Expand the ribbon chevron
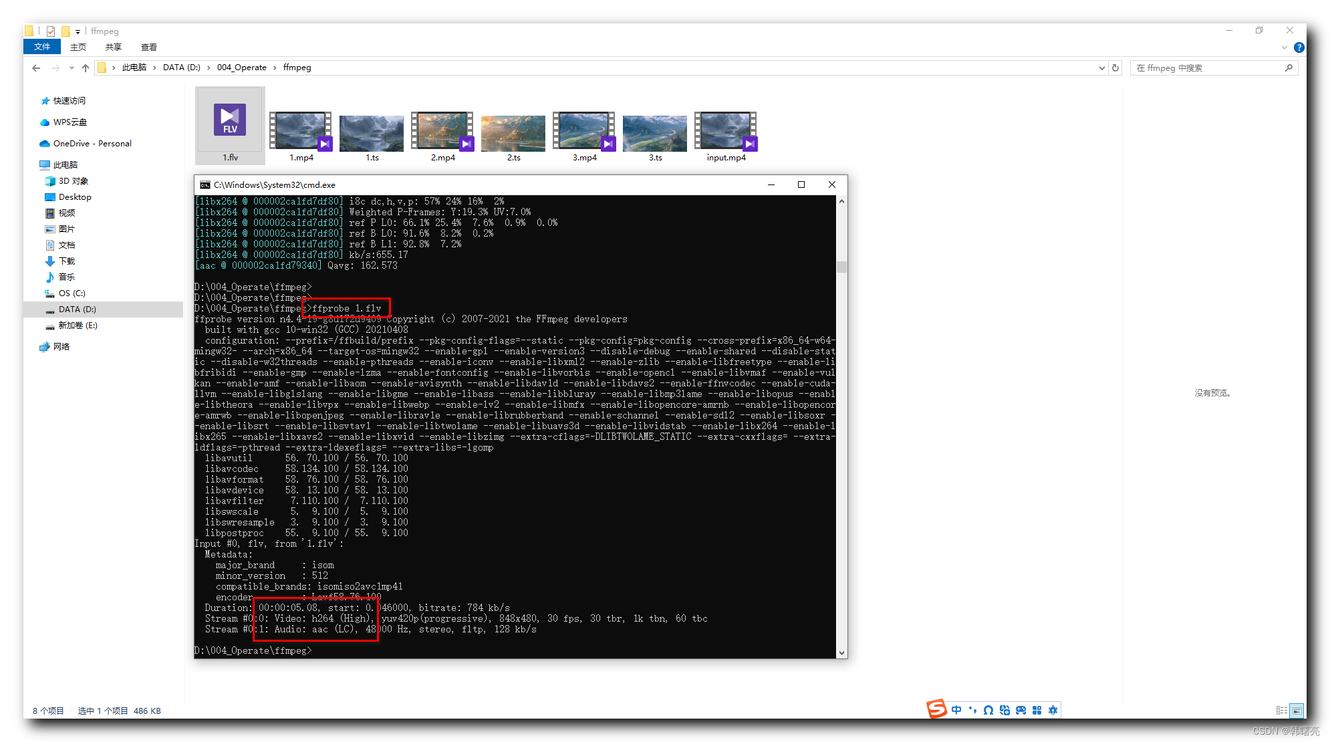The image size is (1330, 742). point(1284,47)
